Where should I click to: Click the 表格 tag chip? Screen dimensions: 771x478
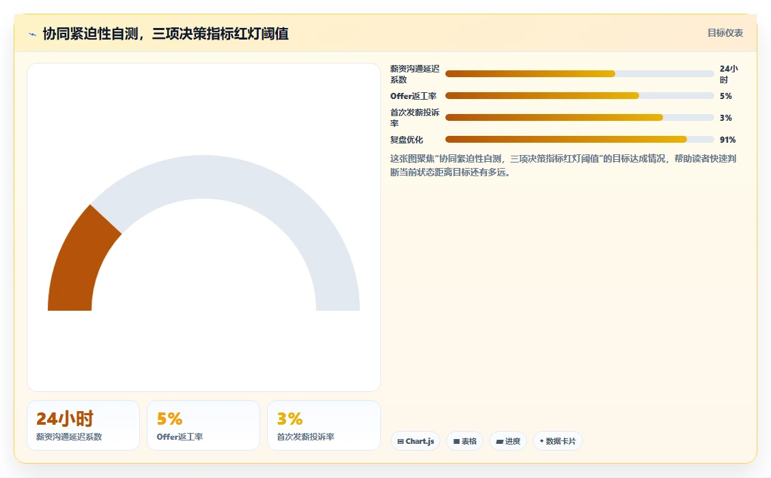pyautogui.click(x=464, y=441)
